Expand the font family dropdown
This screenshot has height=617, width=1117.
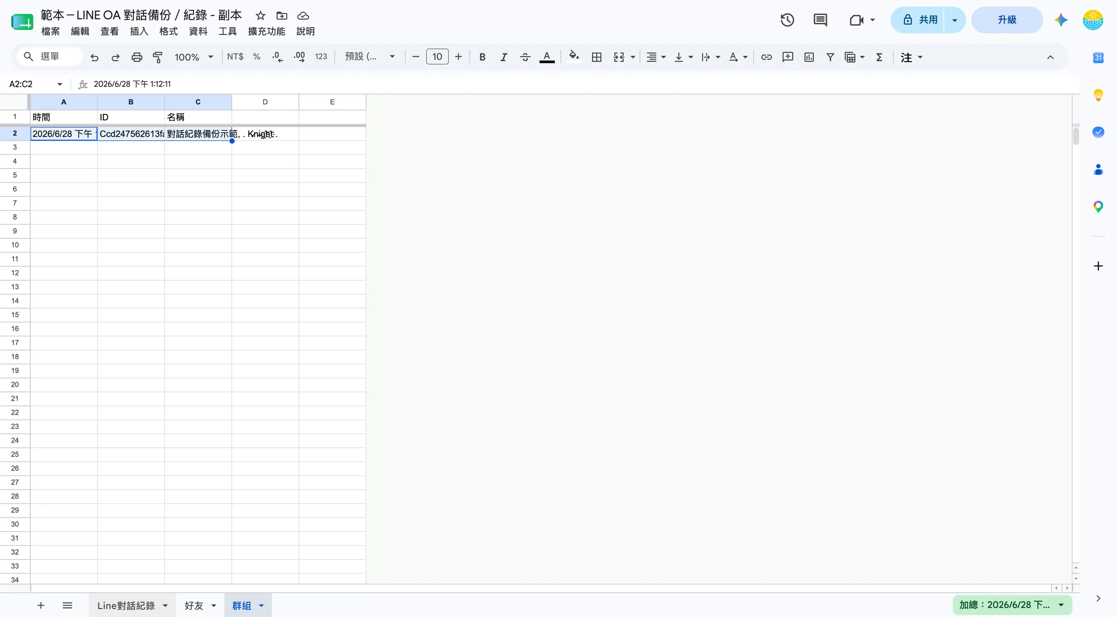[370, 57]
